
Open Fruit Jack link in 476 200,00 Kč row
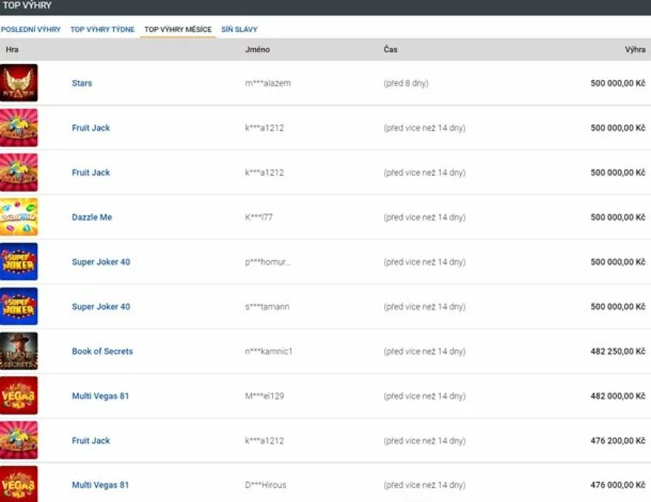(91, 441)
